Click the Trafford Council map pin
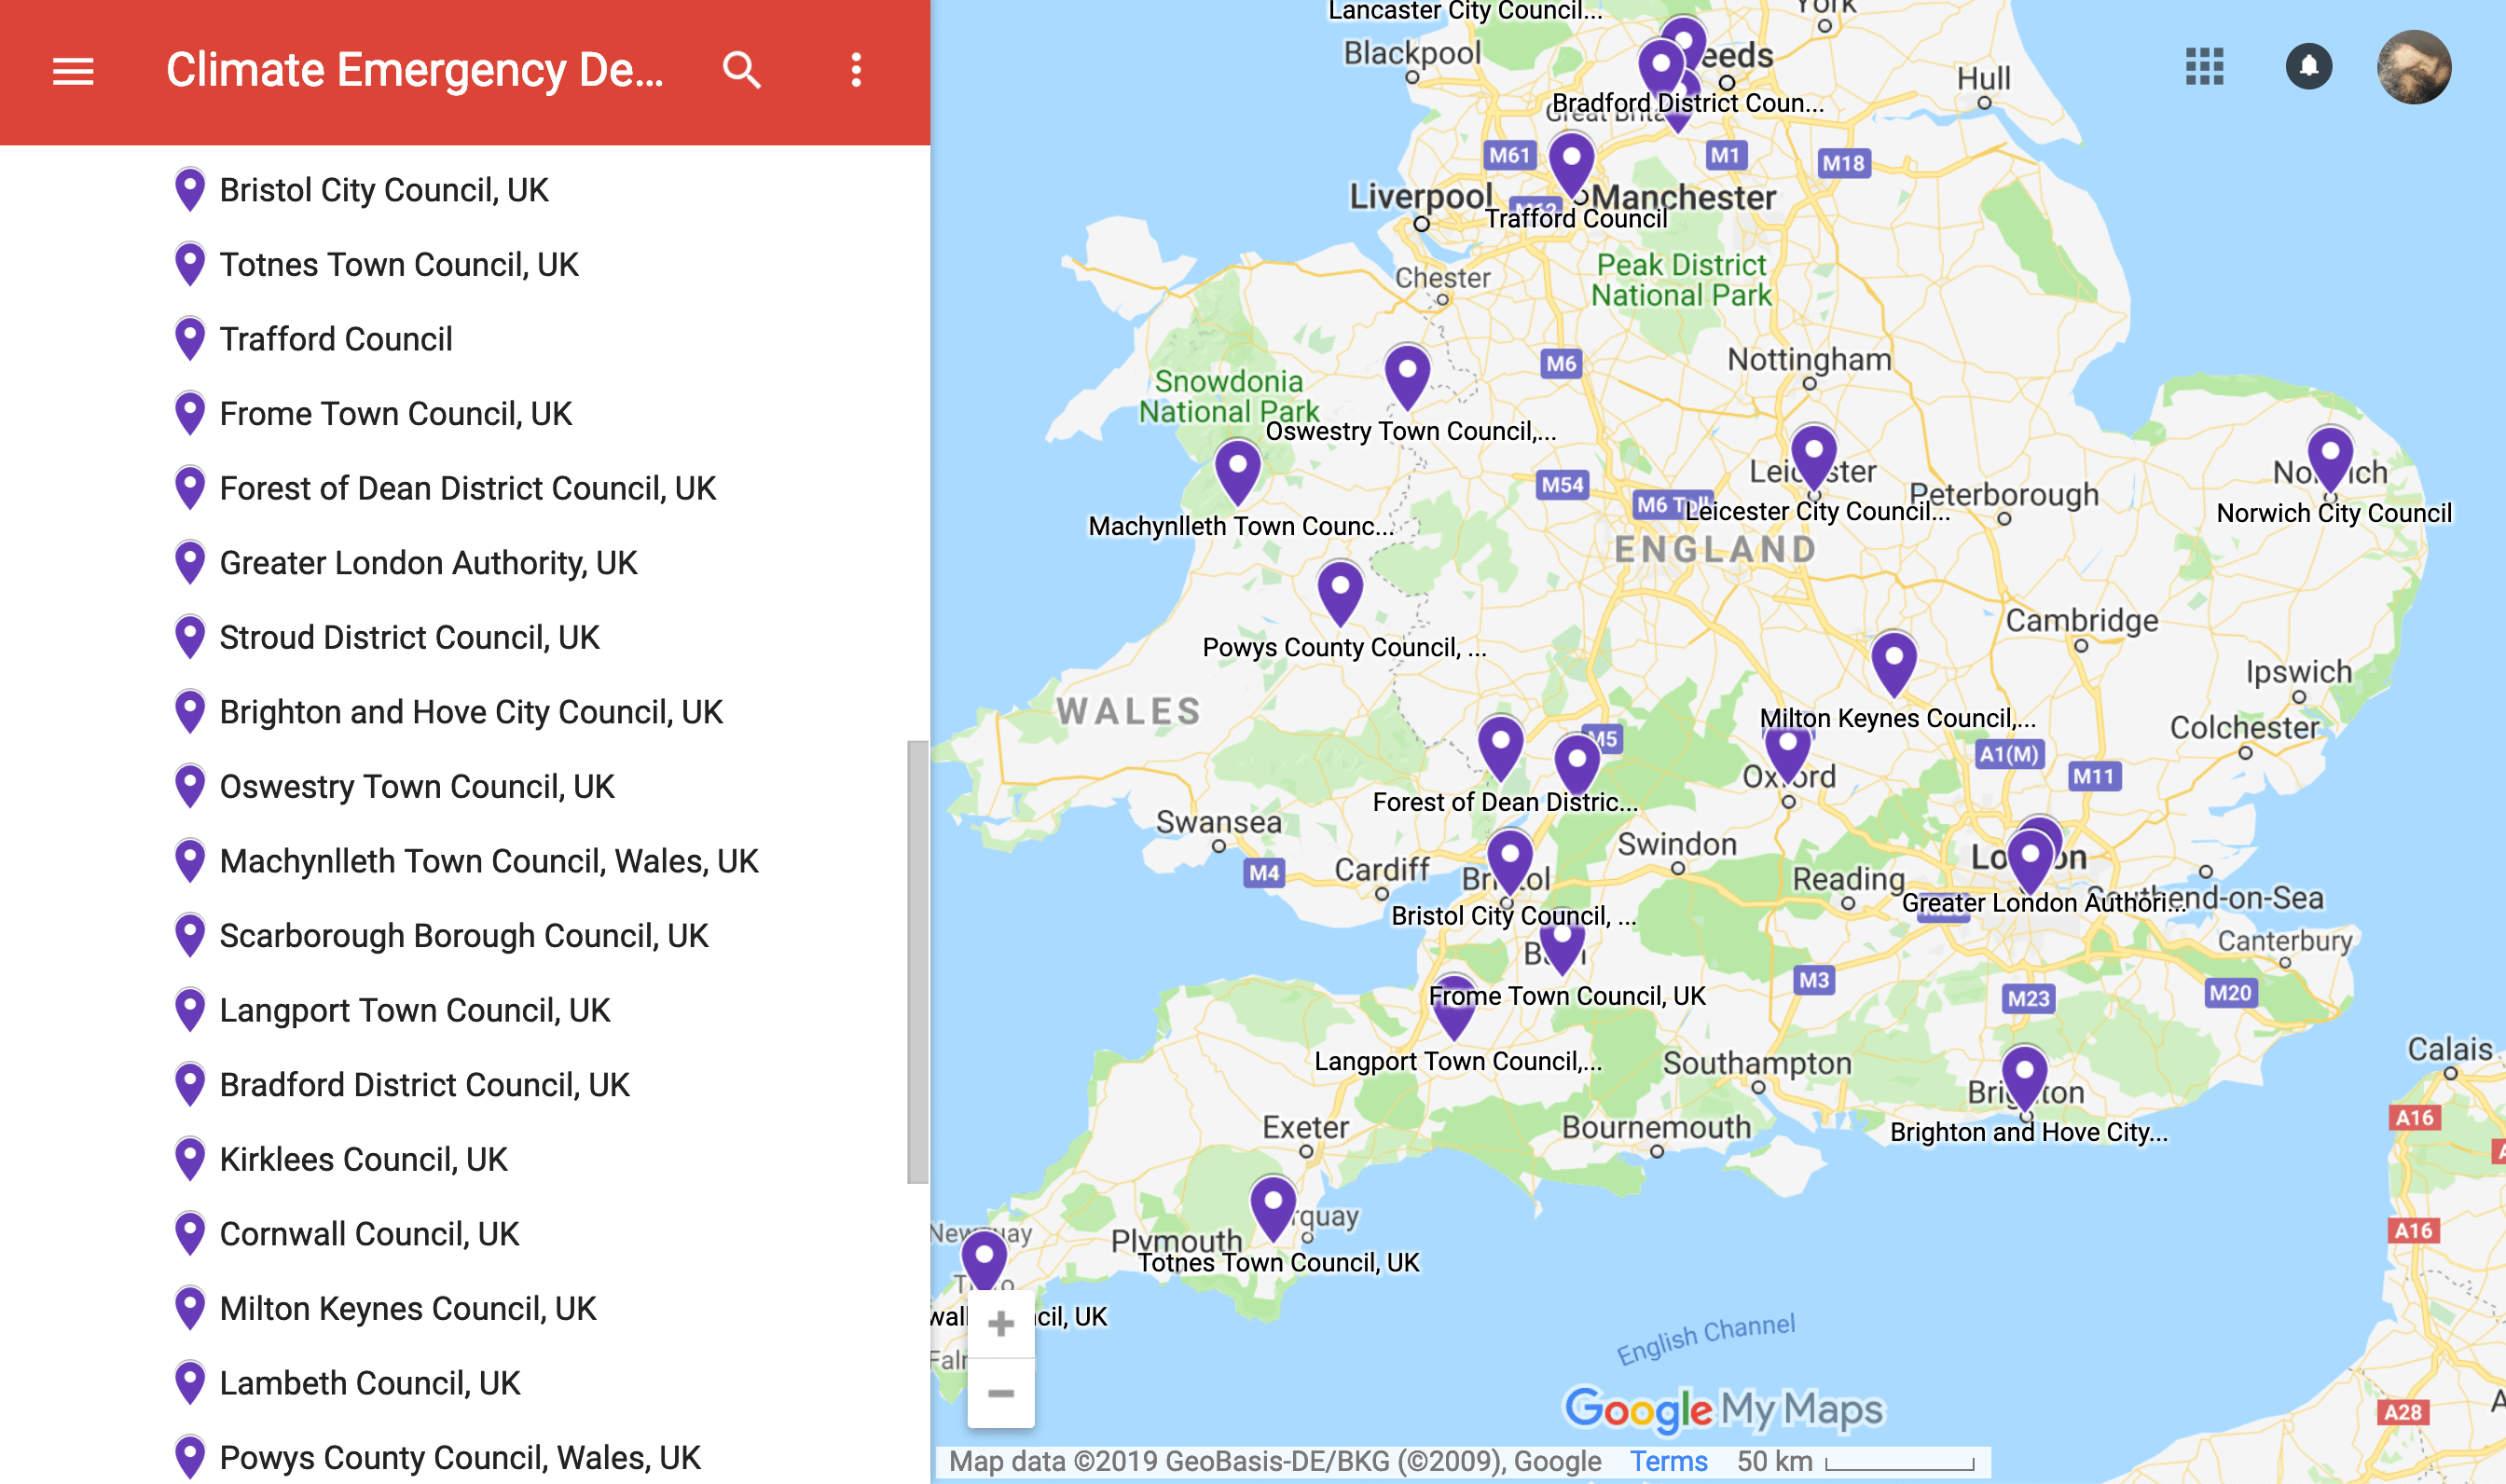The height and width of the screenshot is (1484, 2506). point(1571,165)
